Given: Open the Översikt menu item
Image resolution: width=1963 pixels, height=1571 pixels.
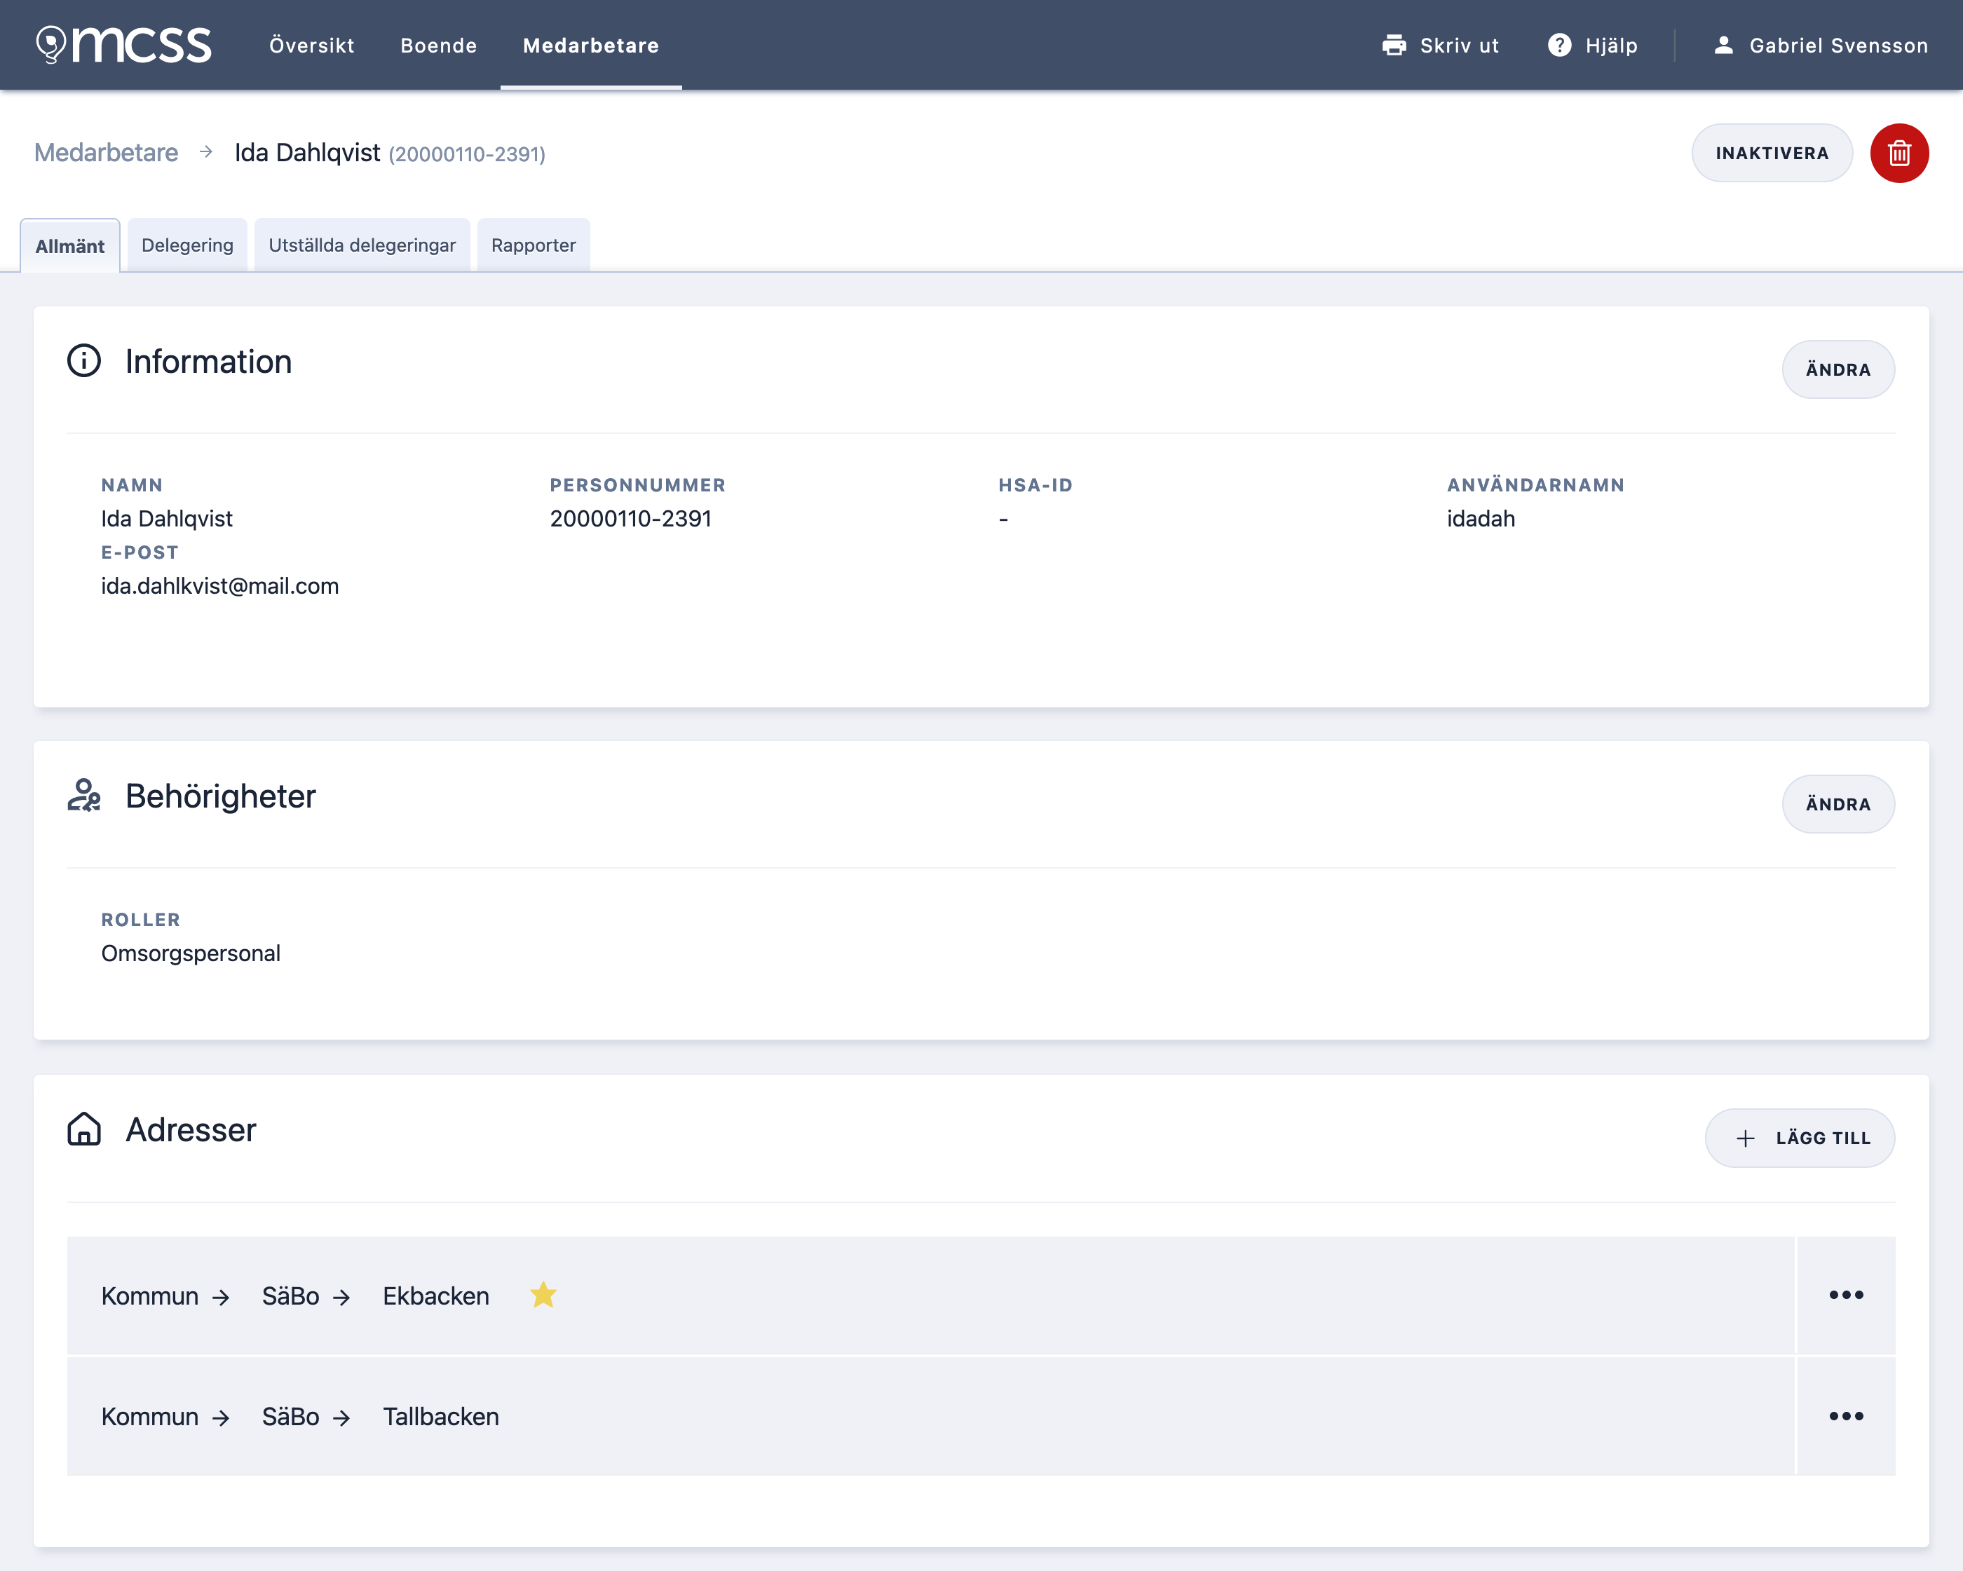Looking at the screenshot, I should tap(311, 46).
